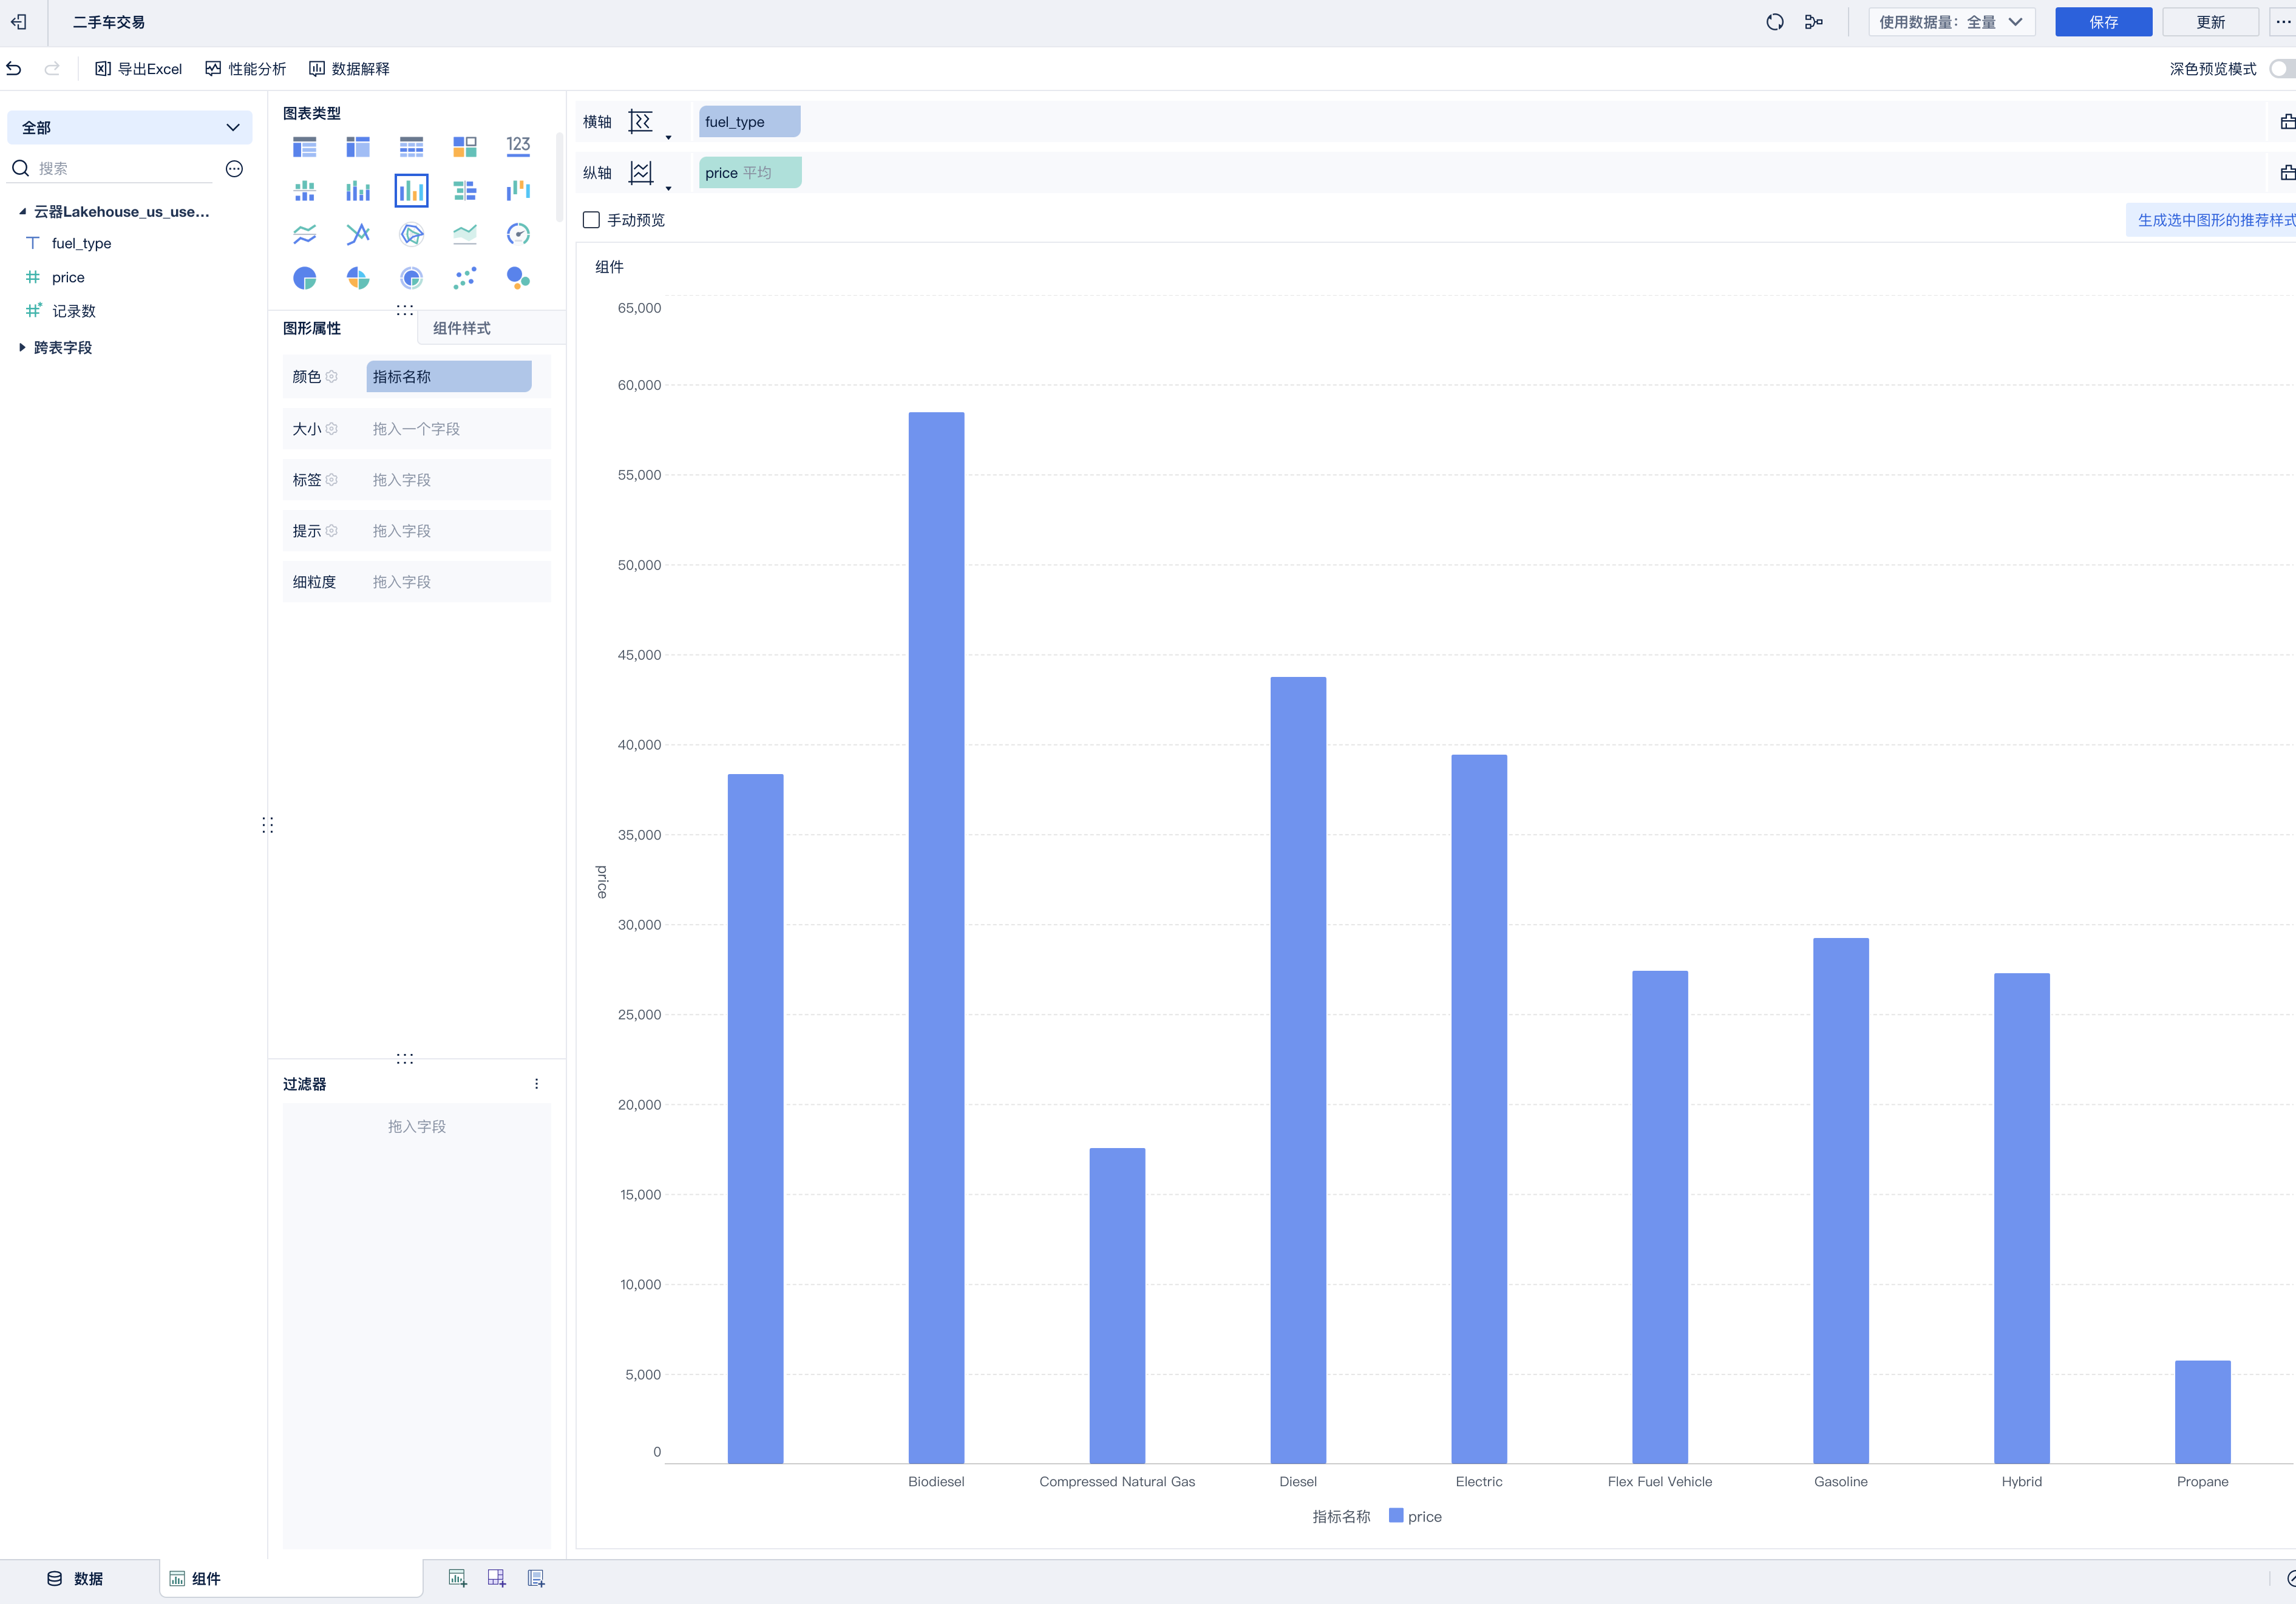Click the refresh circle icon in the top bar
The height and width of the screenshot is (1604, 2296).
1774,22
